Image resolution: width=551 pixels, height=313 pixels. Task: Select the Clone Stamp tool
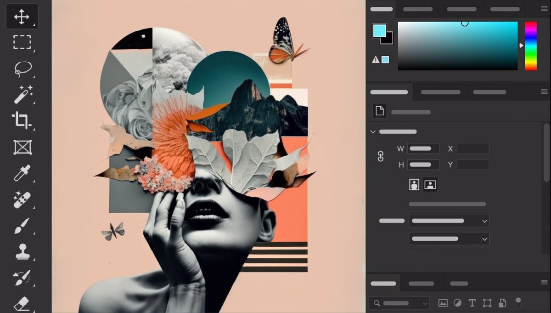(22, 252)
